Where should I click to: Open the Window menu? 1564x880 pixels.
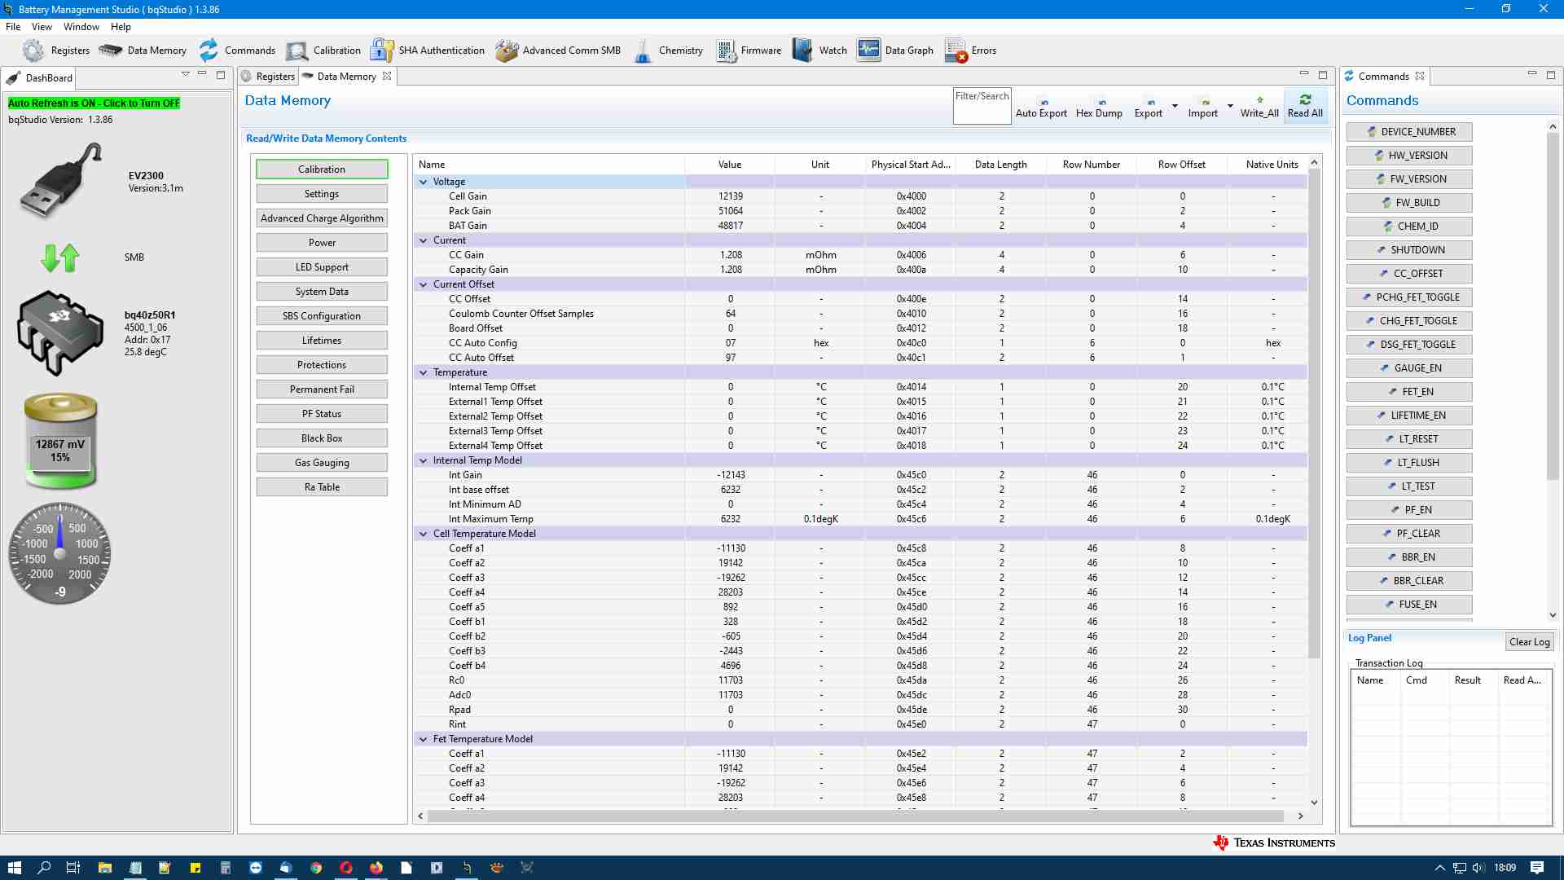point(81,26)
